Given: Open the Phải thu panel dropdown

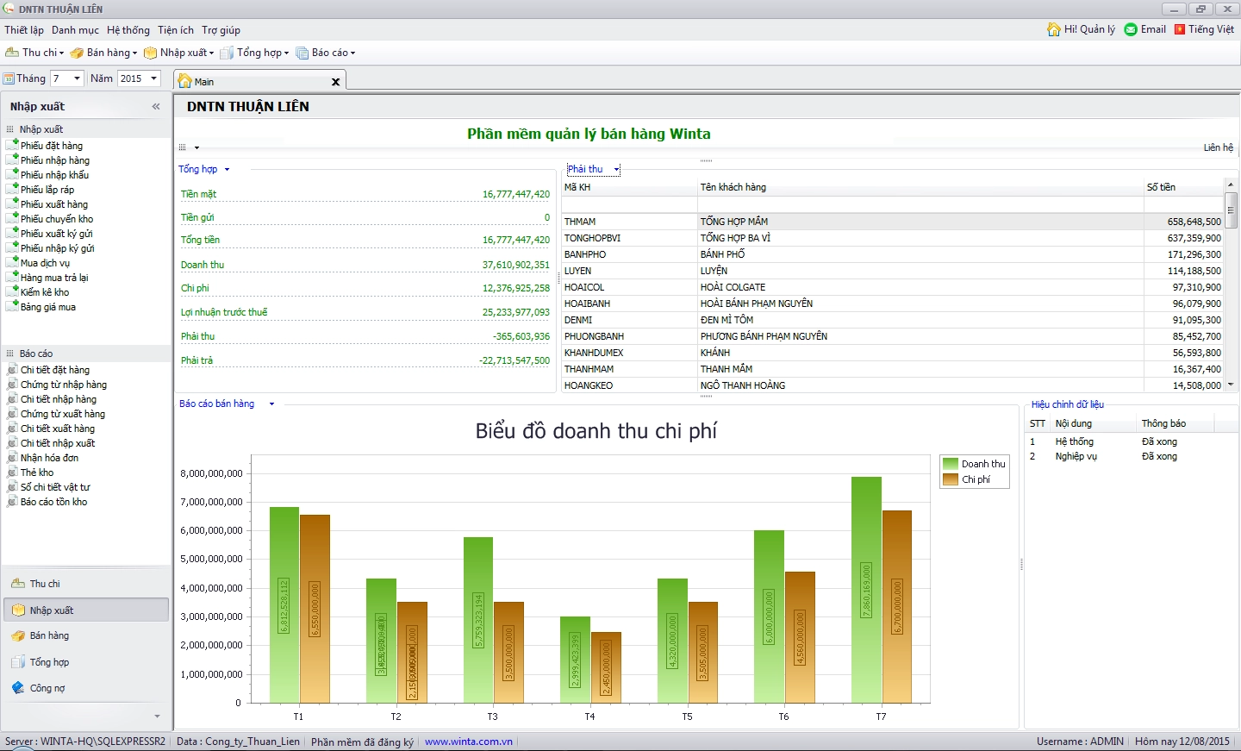Looking at the screenshot, I should tap(616, 170).
